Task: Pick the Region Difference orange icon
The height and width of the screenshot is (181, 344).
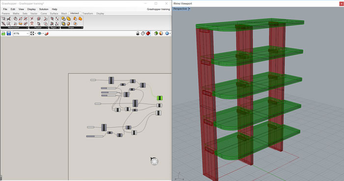Action: [75, 19]
